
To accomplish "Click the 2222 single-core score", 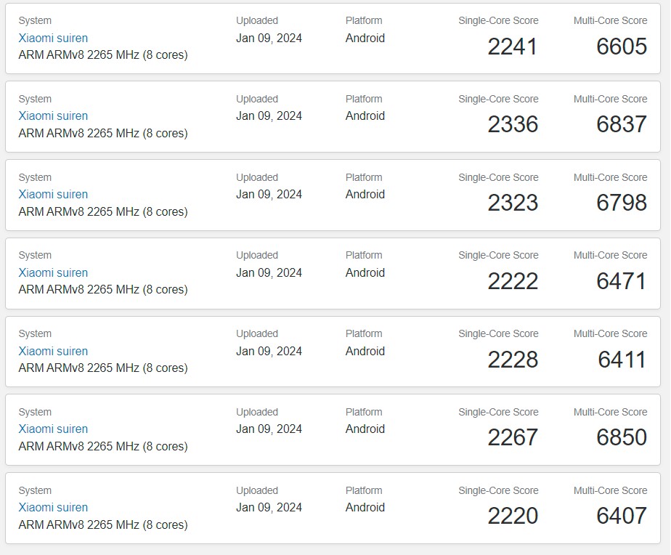I will pyautogui.click(x=513, y=281).
